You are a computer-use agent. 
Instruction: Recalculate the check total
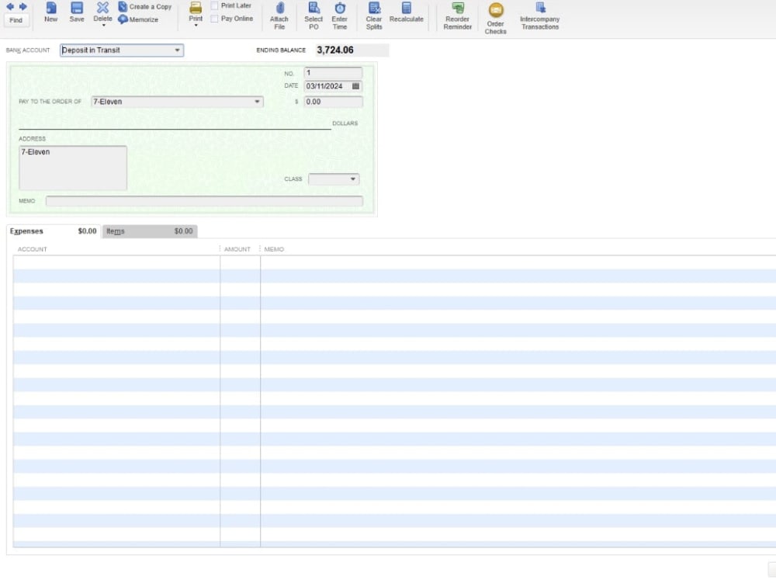click(x=407, y=12)
